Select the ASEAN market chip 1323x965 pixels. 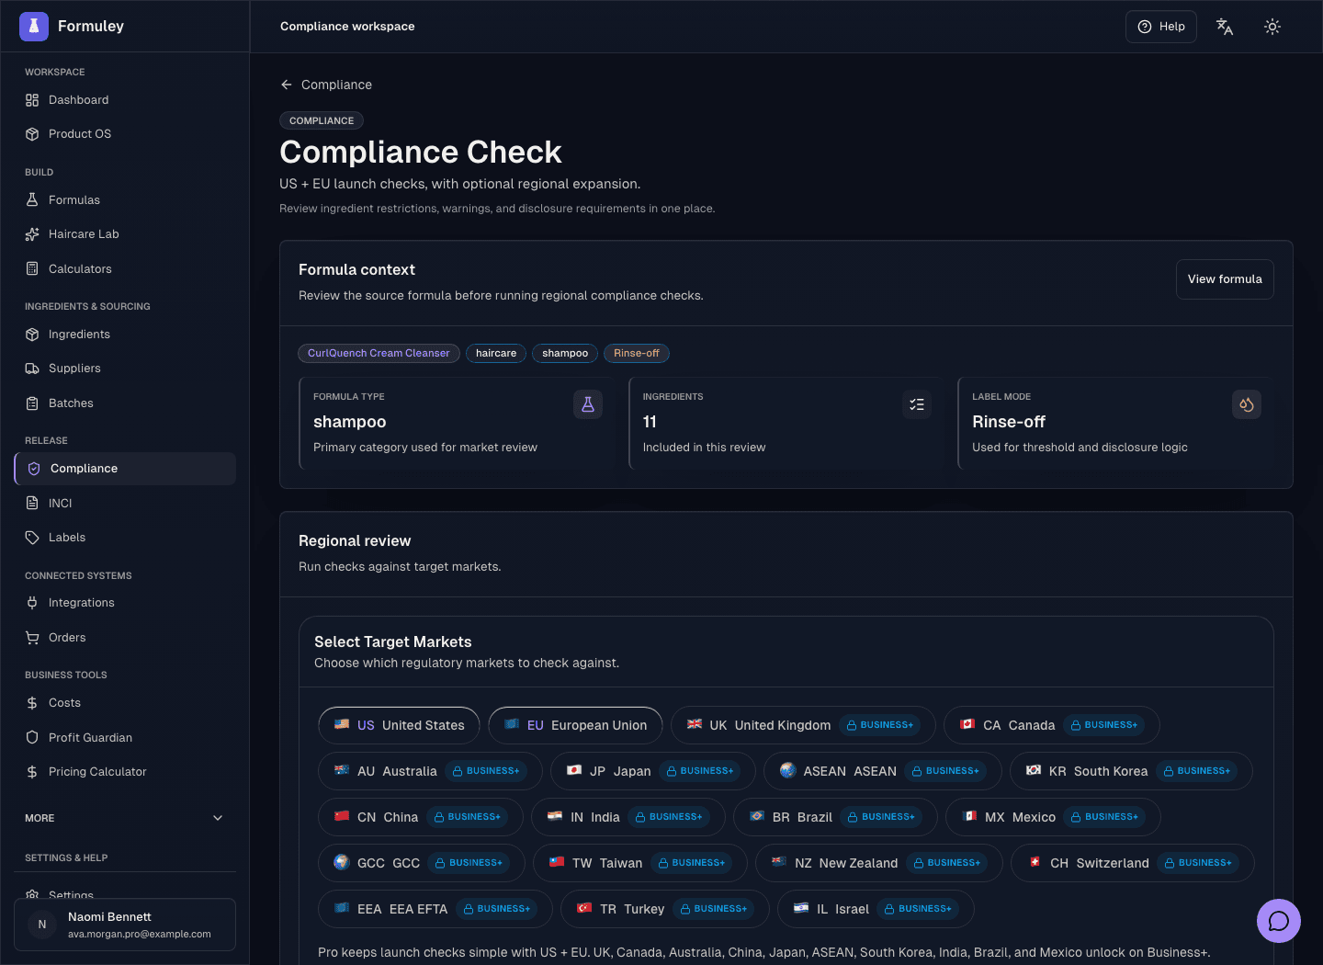[882, 771]
